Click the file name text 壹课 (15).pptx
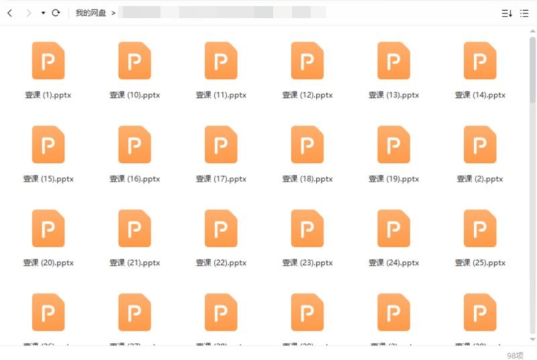The height and width of the screenshot is (360, 537). coord(48,179)
